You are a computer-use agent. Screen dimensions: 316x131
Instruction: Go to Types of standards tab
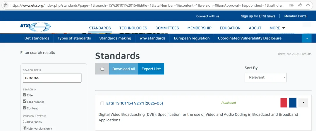pyautogui.click(x=74, y=38)
